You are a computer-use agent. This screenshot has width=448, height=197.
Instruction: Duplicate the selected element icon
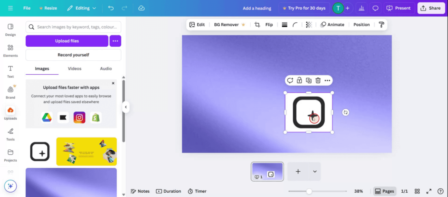tap(308, 80)
